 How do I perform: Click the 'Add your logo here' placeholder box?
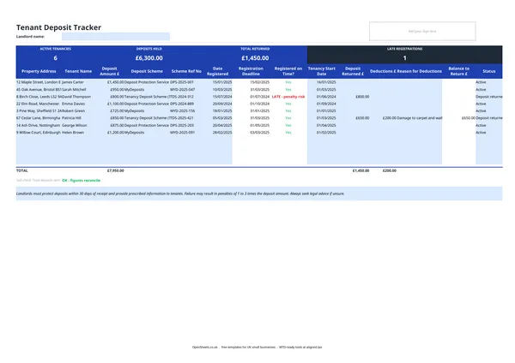coord(422,31)
